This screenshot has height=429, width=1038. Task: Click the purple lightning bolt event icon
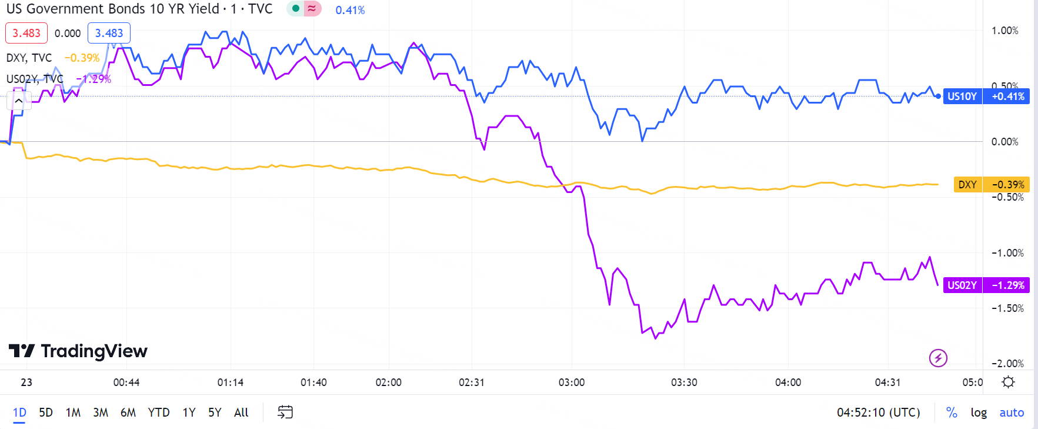pyautogui.click(x=938, y=358)
